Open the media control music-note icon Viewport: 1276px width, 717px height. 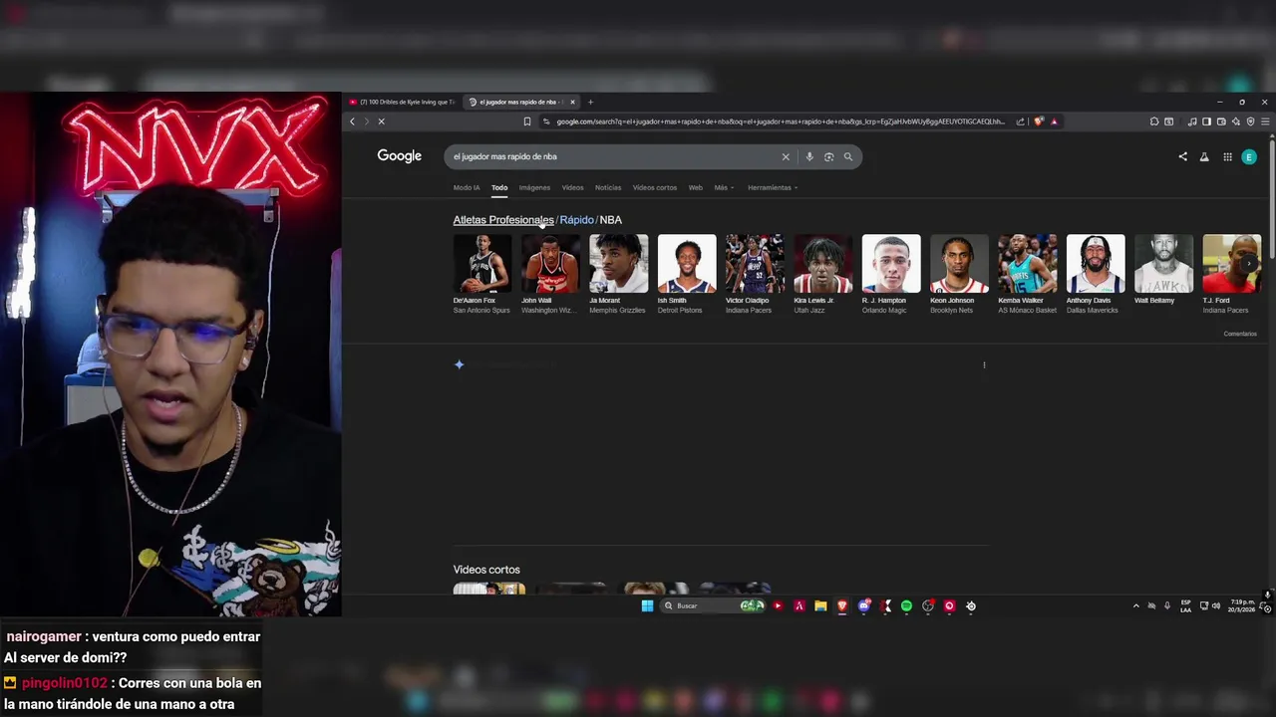1192,121
